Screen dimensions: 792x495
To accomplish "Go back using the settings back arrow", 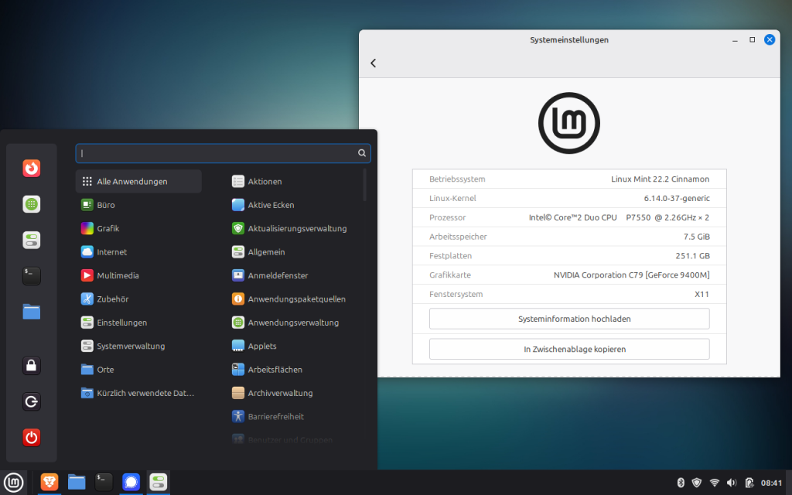I will 374,63.
